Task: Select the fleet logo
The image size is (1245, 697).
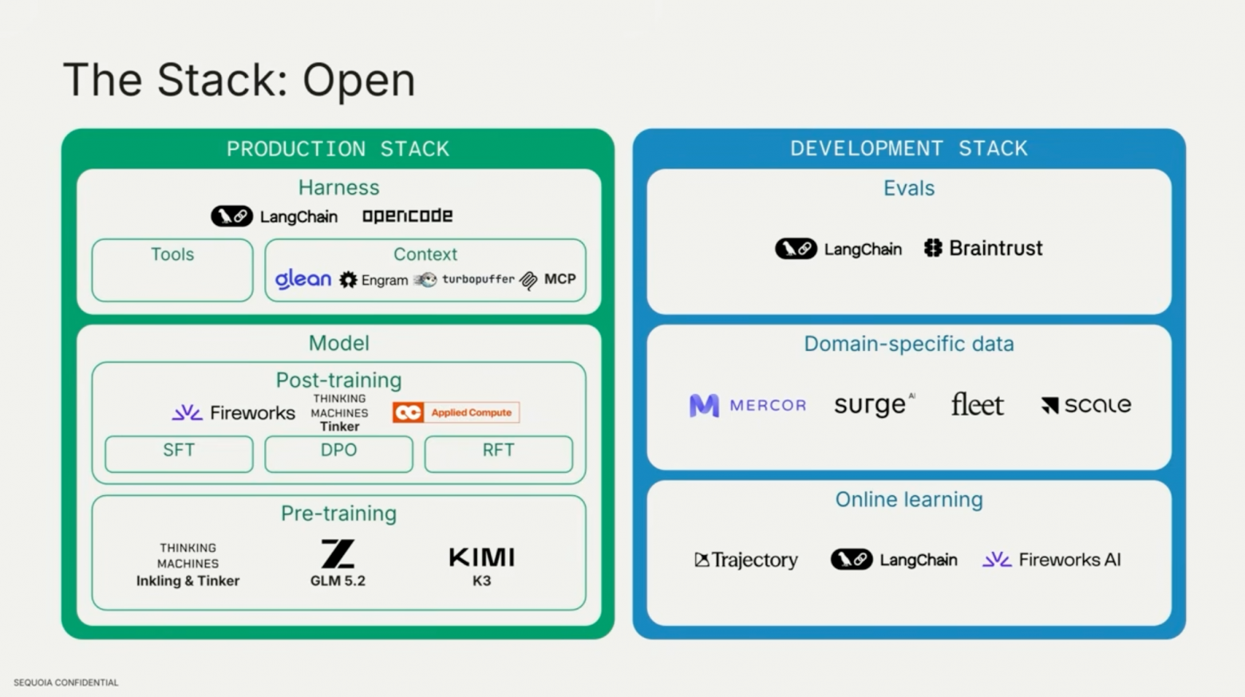Action: coord(977,404)
